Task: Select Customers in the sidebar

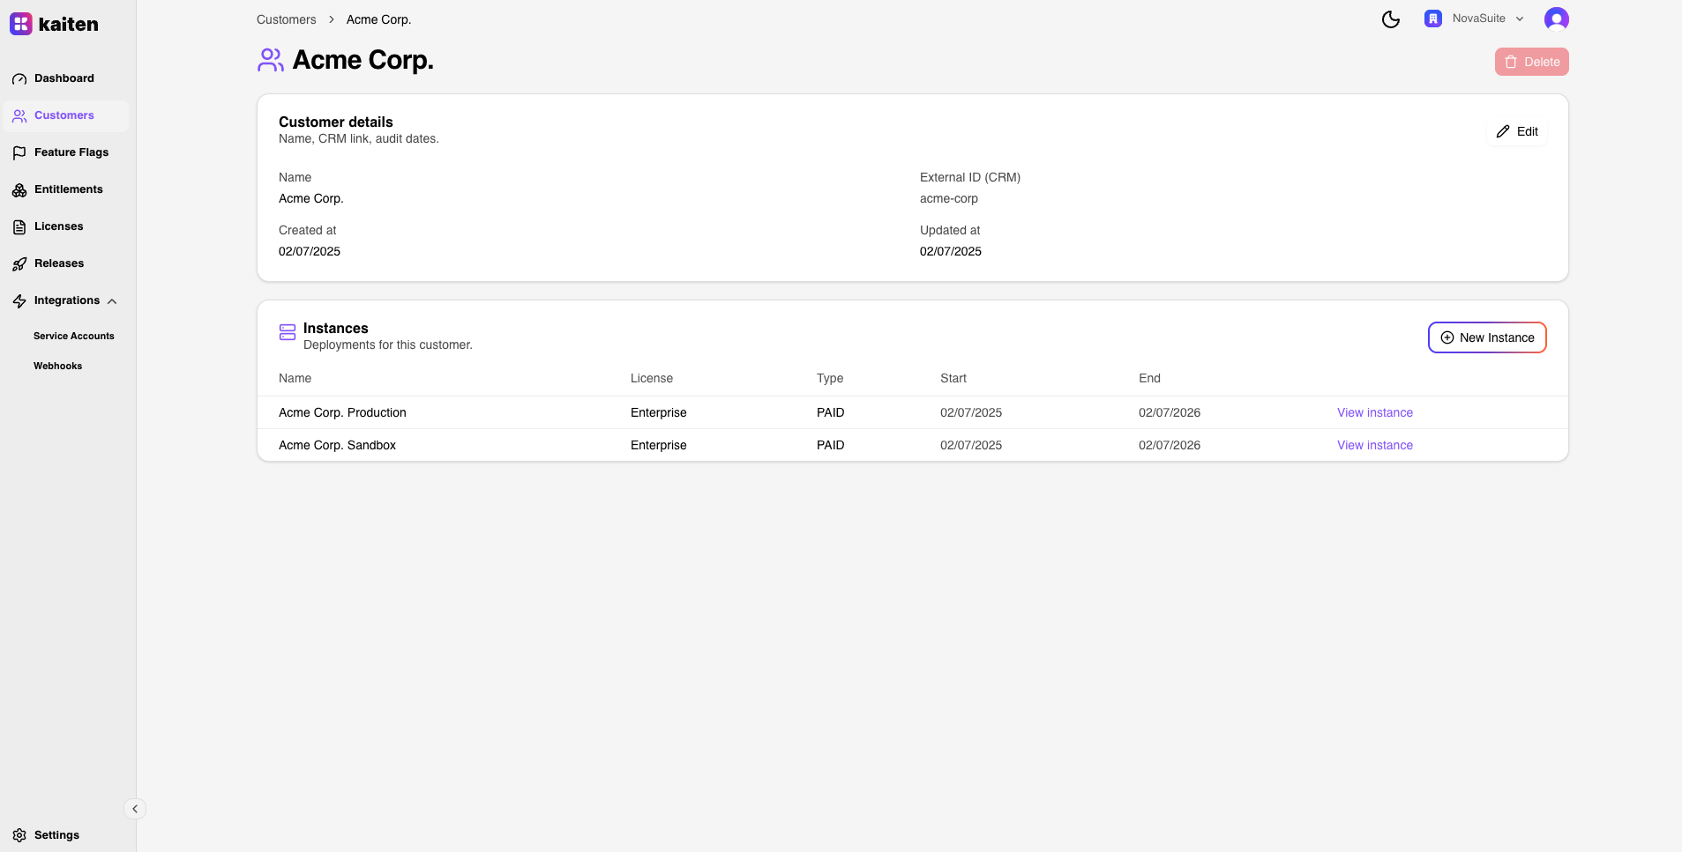Action: (x=64, y=115)
